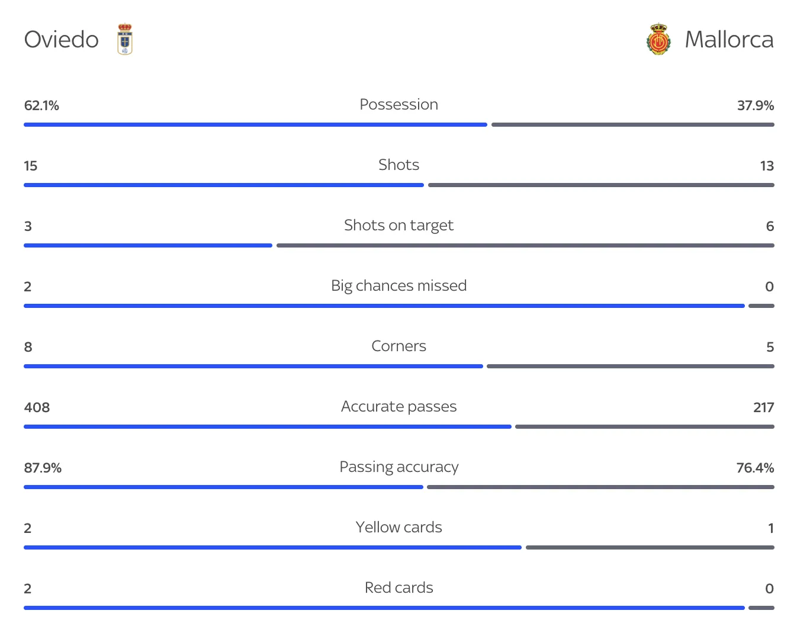Click the Corners stat label

coord(398,346)
